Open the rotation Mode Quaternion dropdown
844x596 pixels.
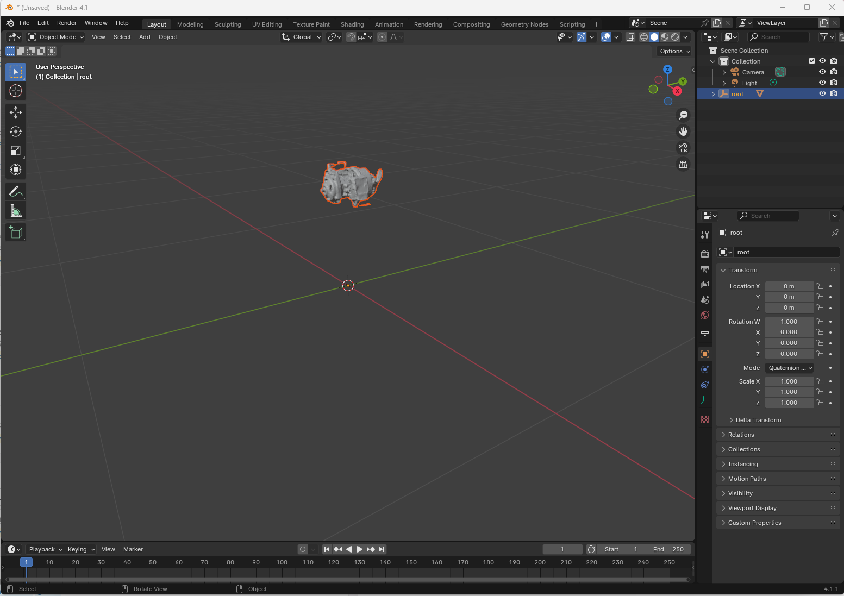coord(790,368)
